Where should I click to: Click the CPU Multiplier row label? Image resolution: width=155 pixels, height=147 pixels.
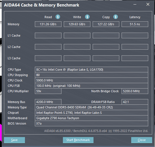(18, 91)
